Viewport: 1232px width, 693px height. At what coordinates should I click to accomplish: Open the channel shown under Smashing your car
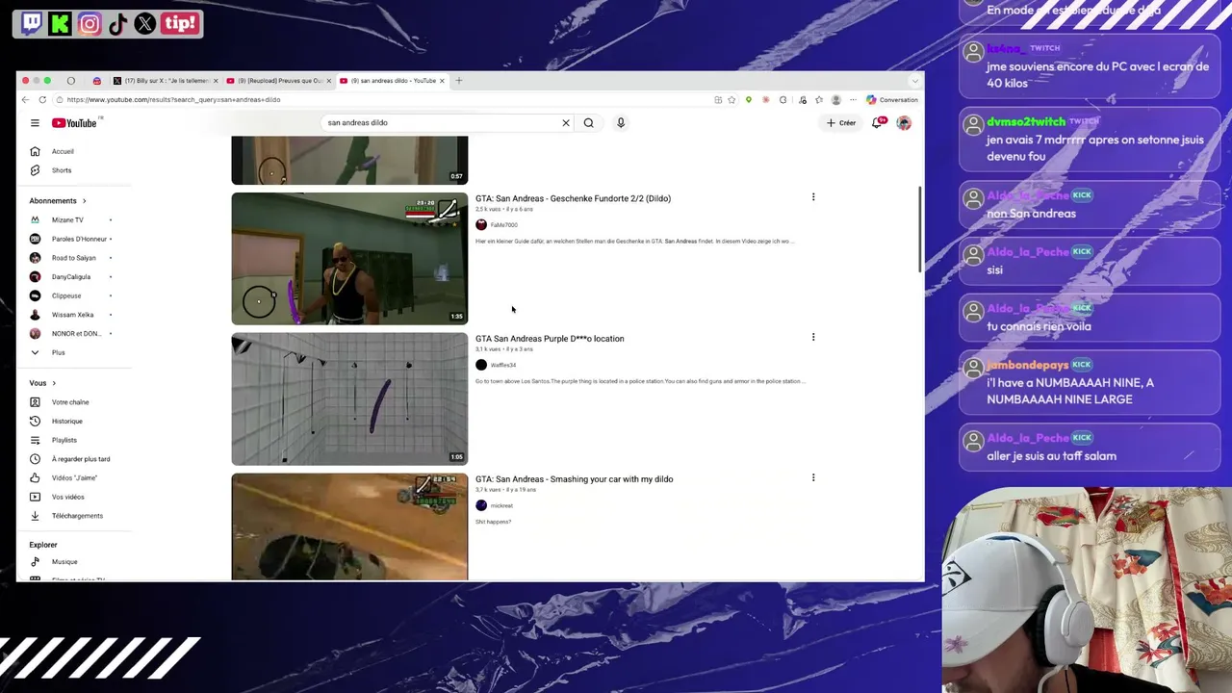(495, 506)
